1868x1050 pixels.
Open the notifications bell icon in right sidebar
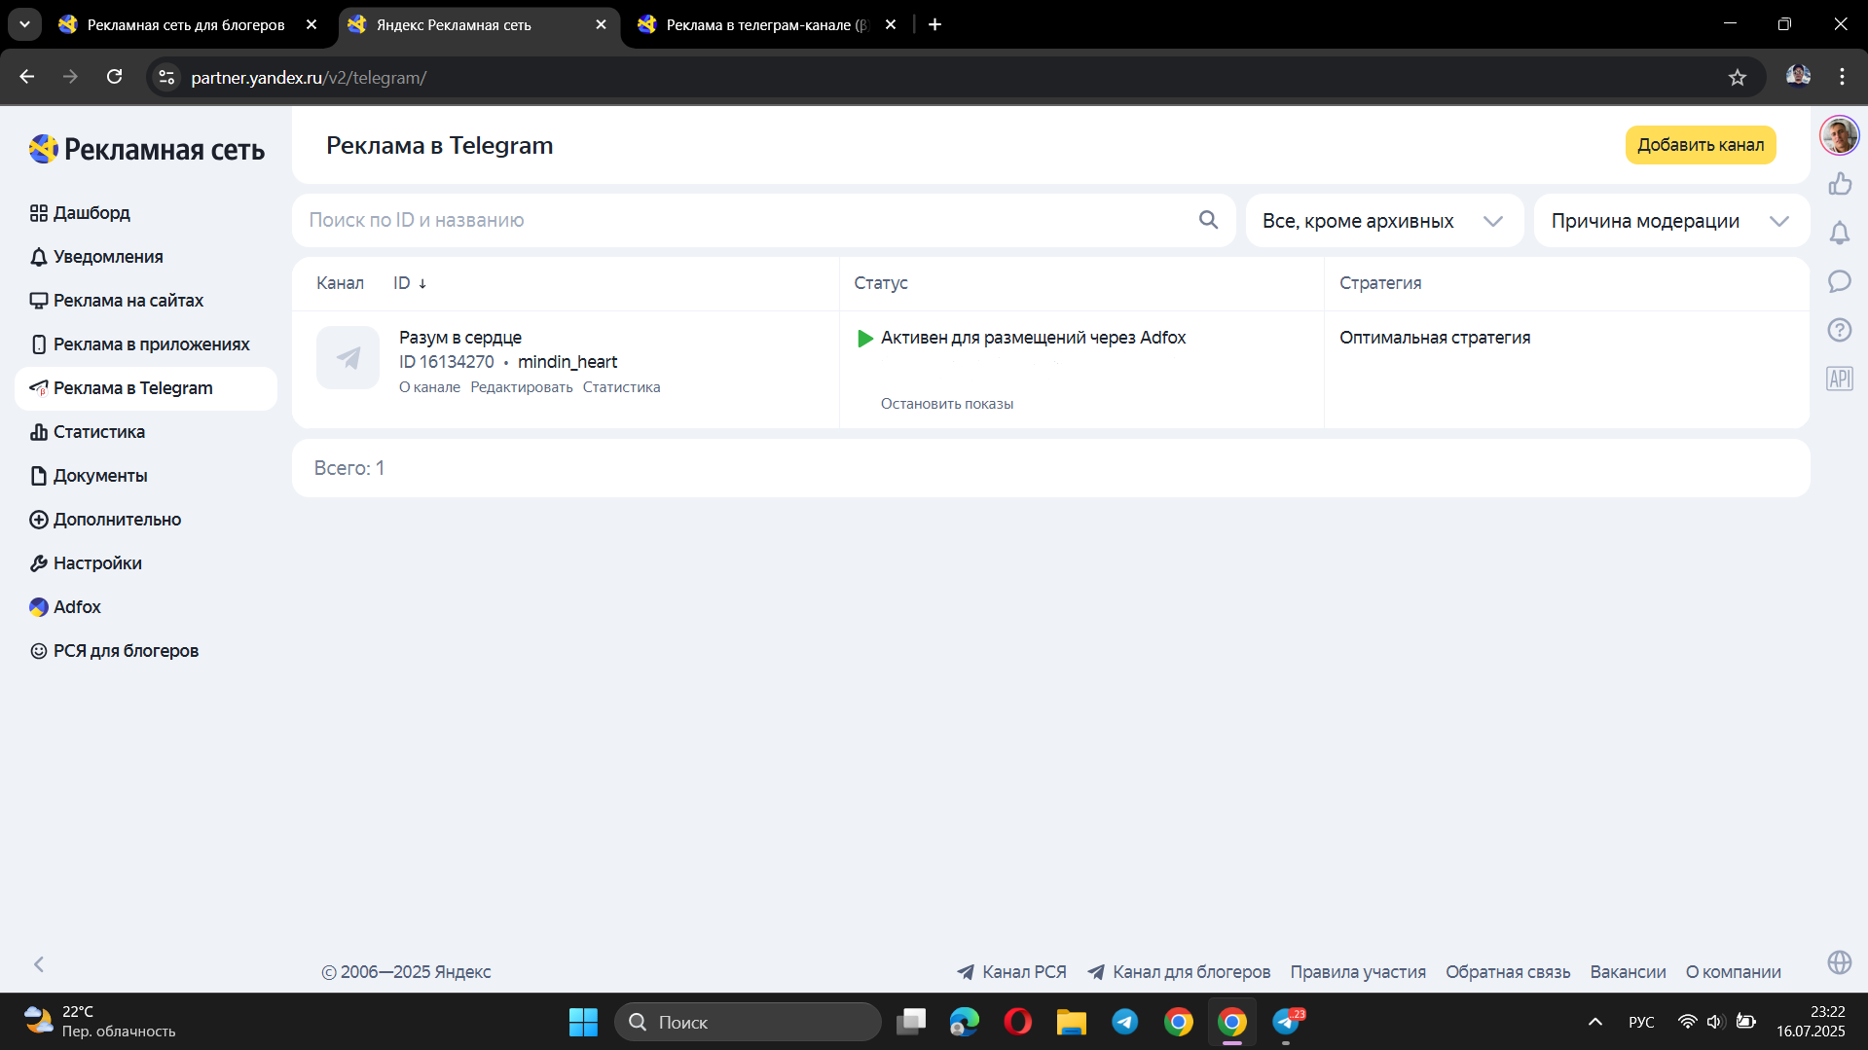(1840, 233)
